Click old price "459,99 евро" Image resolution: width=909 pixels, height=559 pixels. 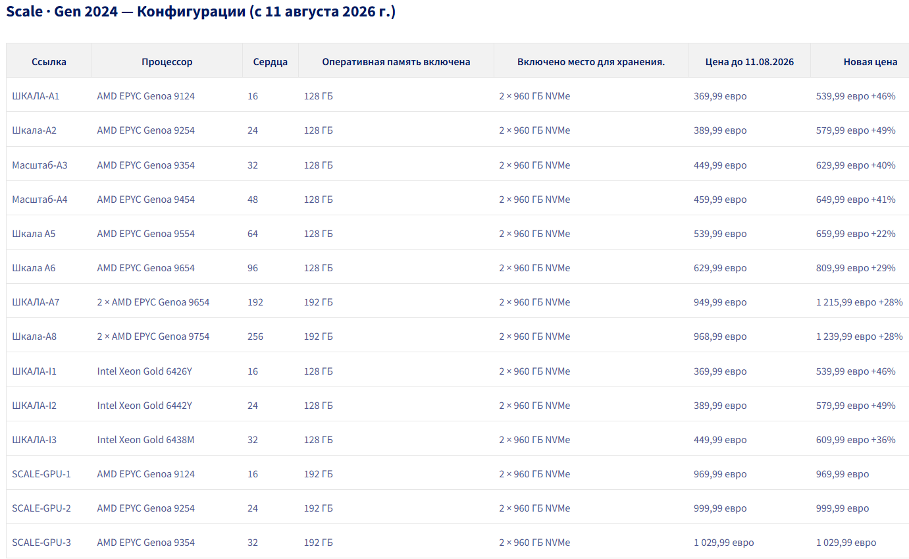[x=720, y=200]
